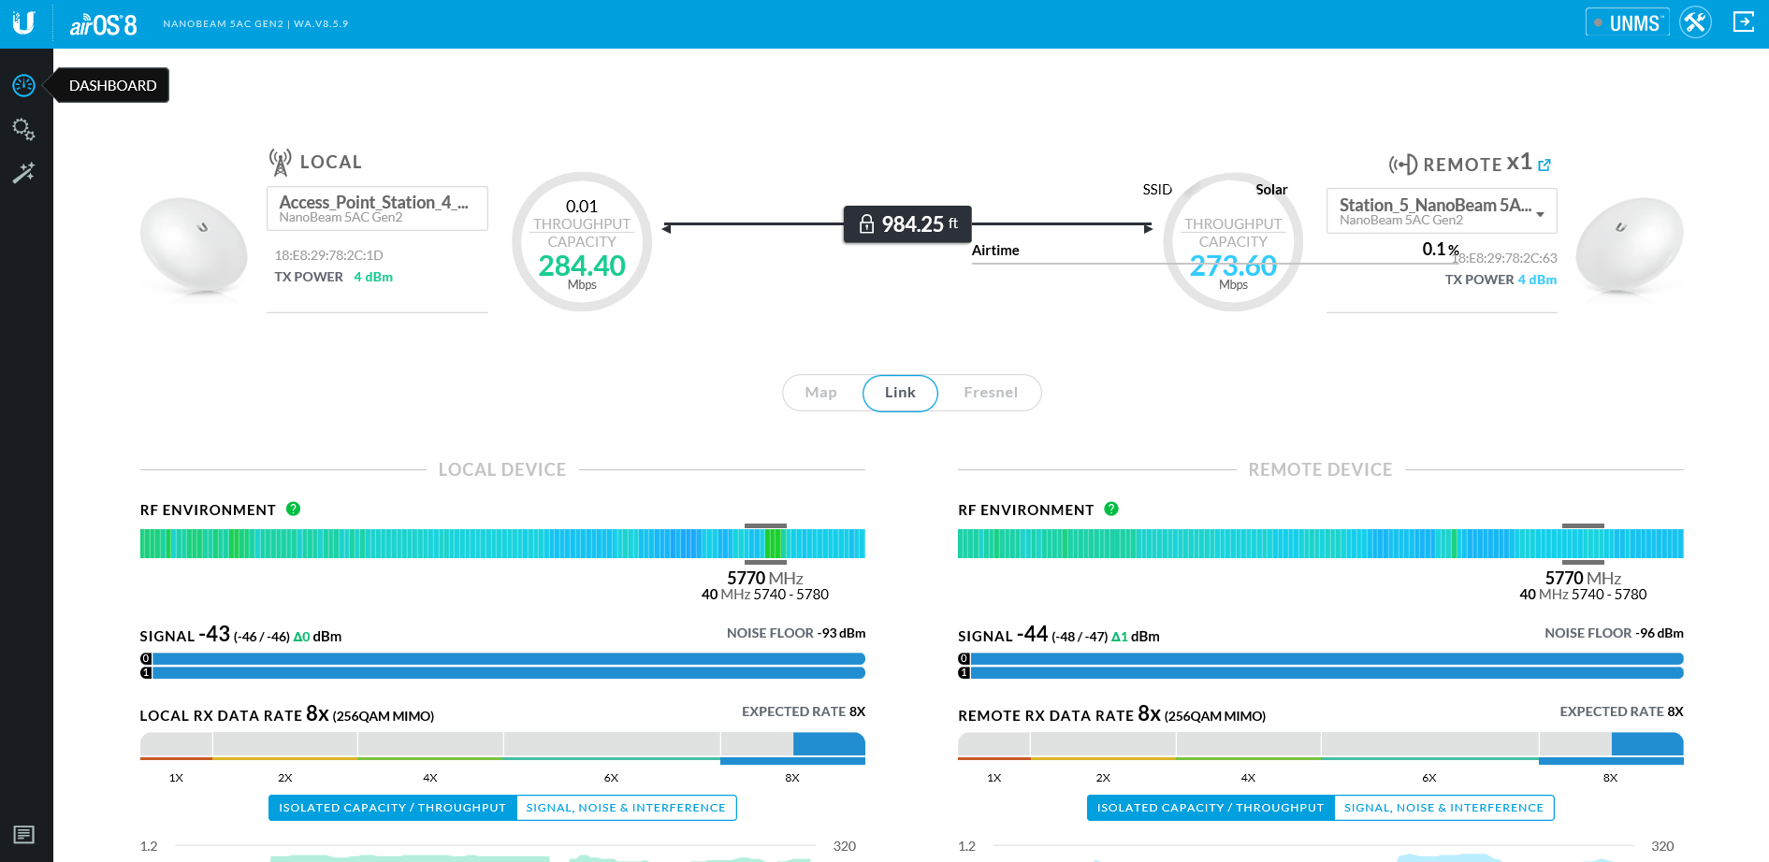Click remote EXPECTED RATE 8X text
Image resolution: width=1769 pixels, height=862 pixels.
[1621, 711]
